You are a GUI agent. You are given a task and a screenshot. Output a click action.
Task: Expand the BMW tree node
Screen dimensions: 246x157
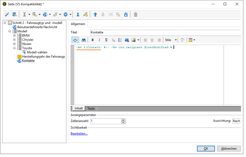point(14,36)
